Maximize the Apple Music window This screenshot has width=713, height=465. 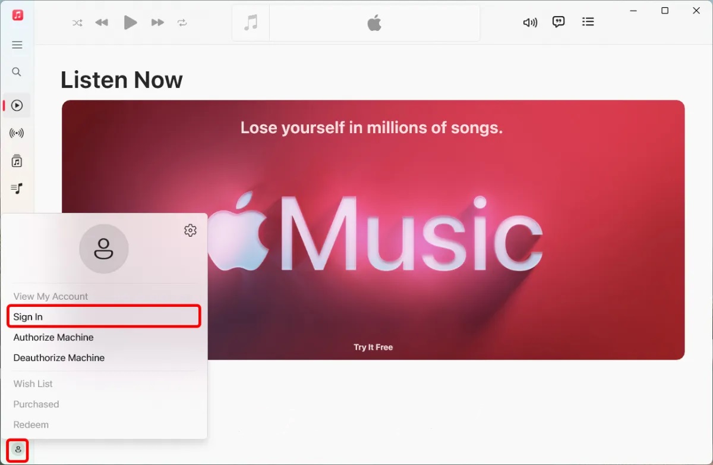pos(665,11)
